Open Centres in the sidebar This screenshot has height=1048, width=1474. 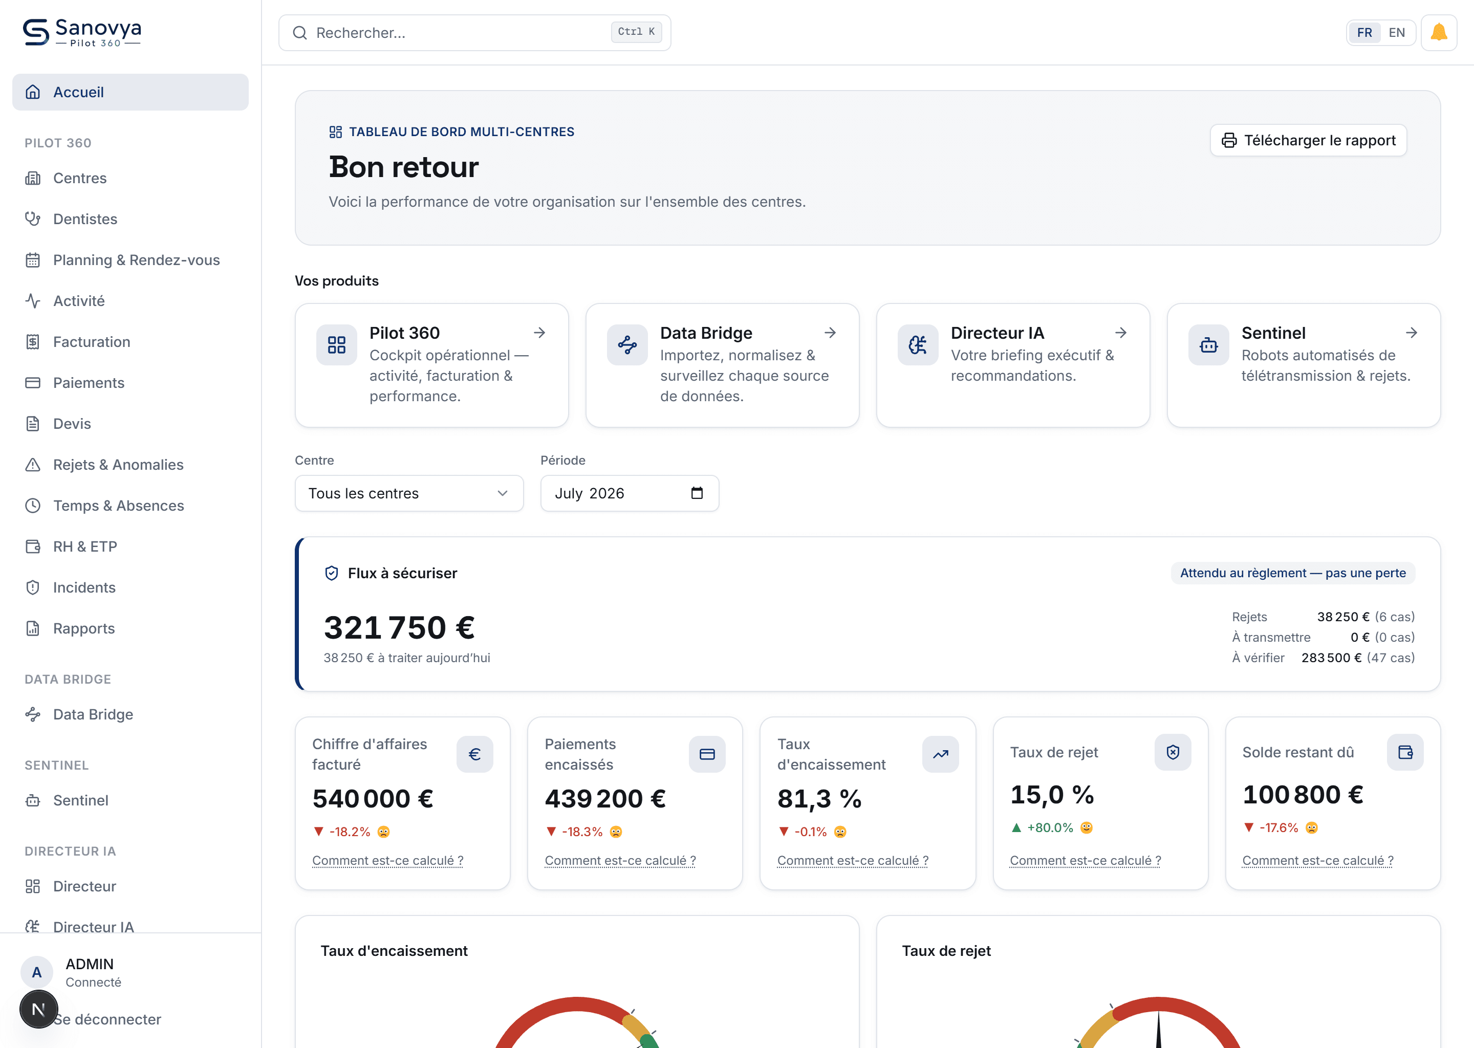click(131, 178)
